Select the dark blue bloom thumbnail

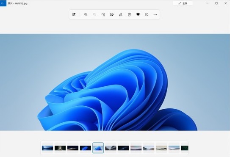86,148
